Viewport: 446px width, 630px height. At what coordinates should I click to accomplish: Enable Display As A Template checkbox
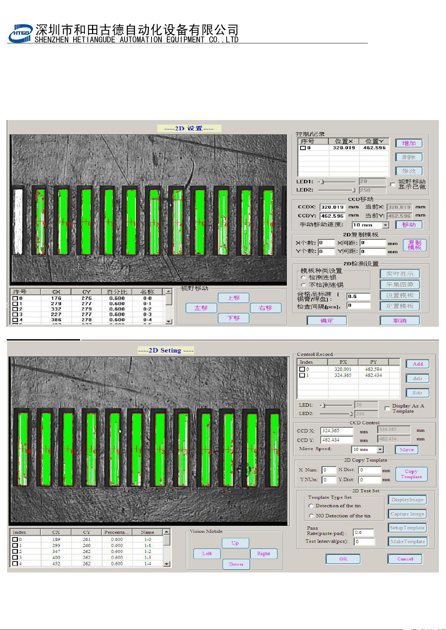click(x=387, y=408)
